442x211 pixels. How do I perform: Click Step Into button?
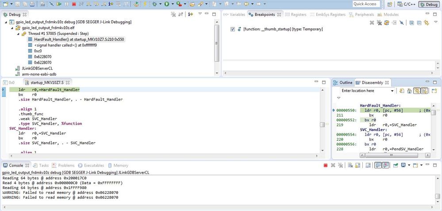click(88, 4)
